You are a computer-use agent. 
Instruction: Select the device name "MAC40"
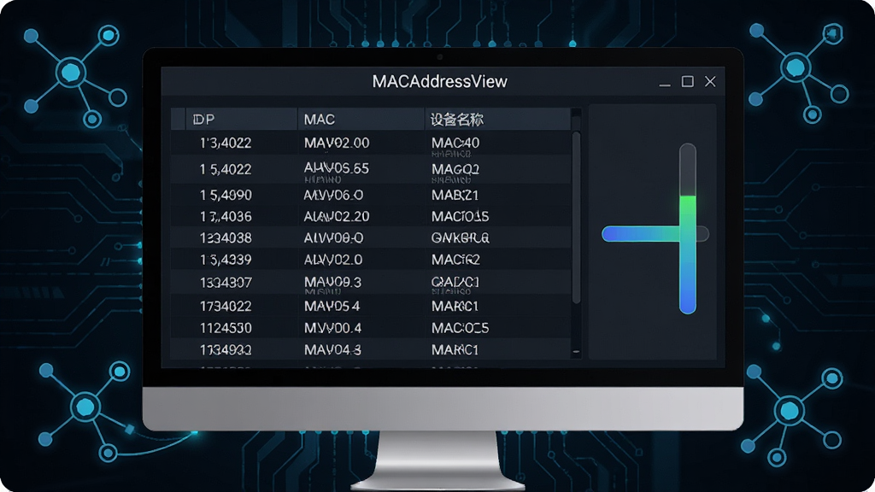(x=455, y=143)
